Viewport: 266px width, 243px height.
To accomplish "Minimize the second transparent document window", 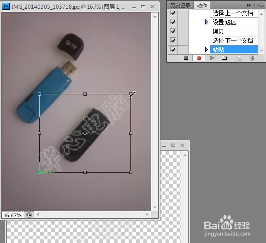I will [164, 145].
